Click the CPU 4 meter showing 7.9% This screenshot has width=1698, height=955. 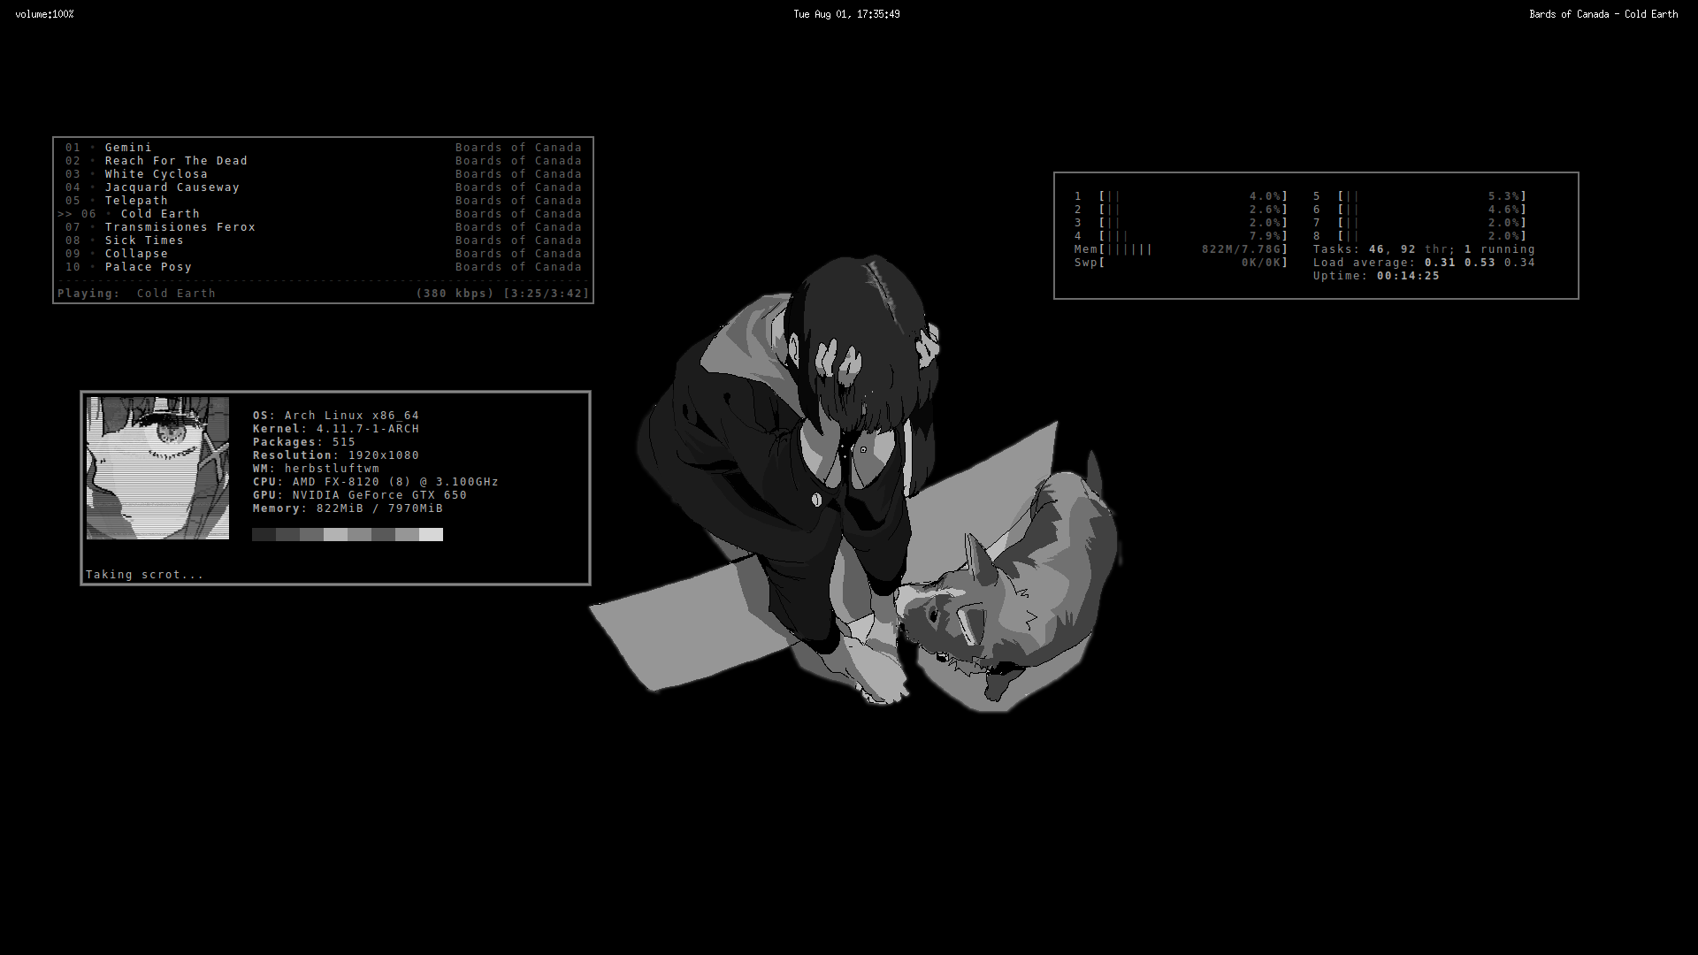click(1182, 236)
